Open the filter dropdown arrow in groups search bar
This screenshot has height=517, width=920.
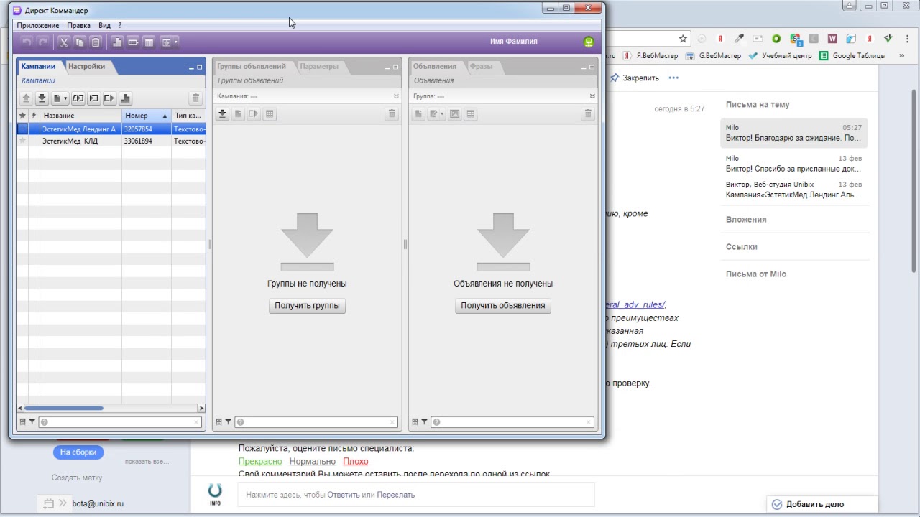[x=228, y=422]
